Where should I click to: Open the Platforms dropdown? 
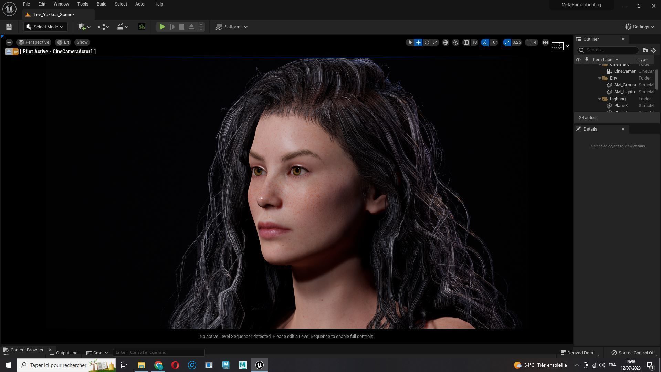pos(232,27)
